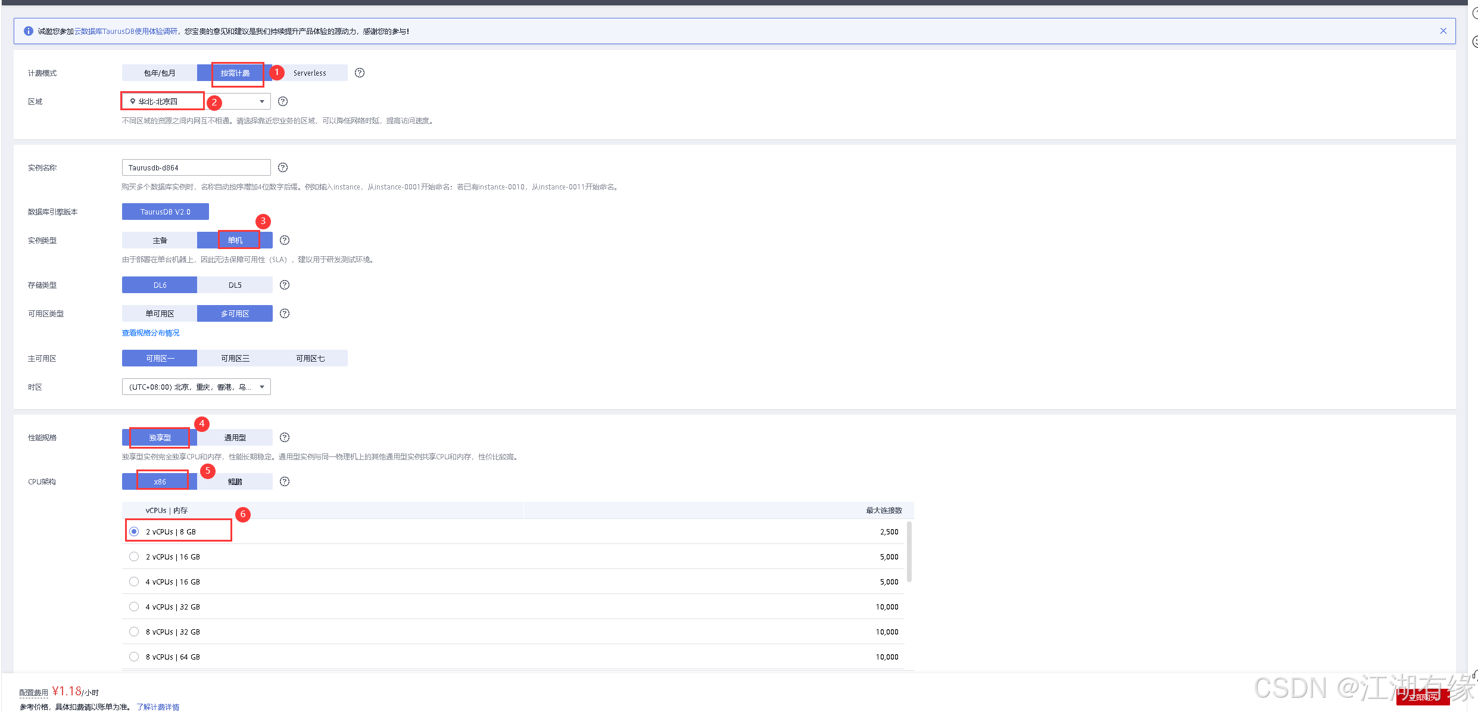Select 包年/包月 billing mode

[x=160, y=73]
